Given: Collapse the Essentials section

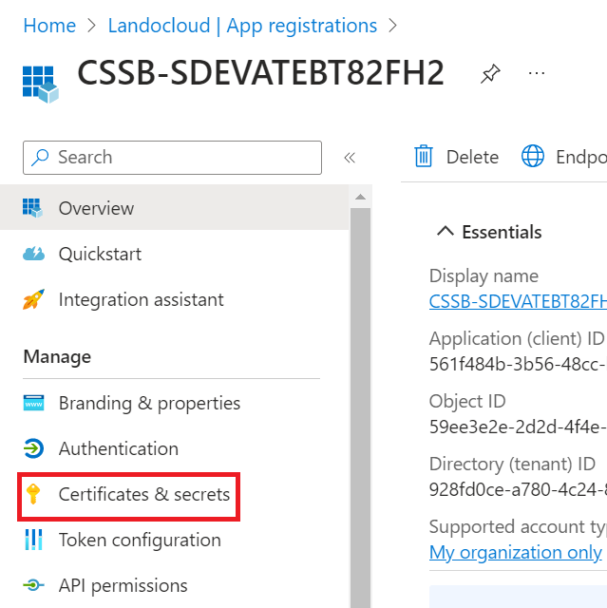Looking at the screenshot, I should point(444,232).
